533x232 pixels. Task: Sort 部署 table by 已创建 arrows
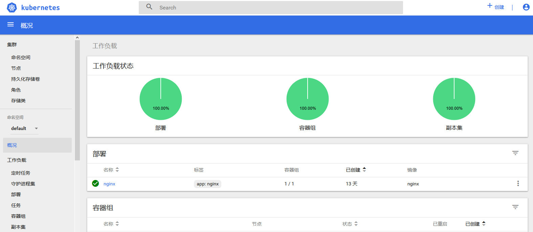pyautogui.click(x=364, y=170)
